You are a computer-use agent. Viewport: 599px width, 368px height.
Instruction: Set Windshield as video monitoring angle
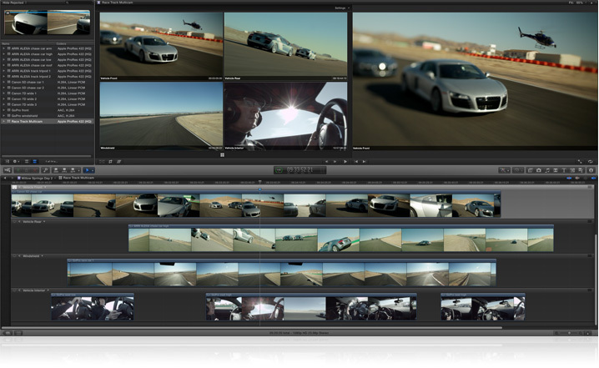pos(14,256)
